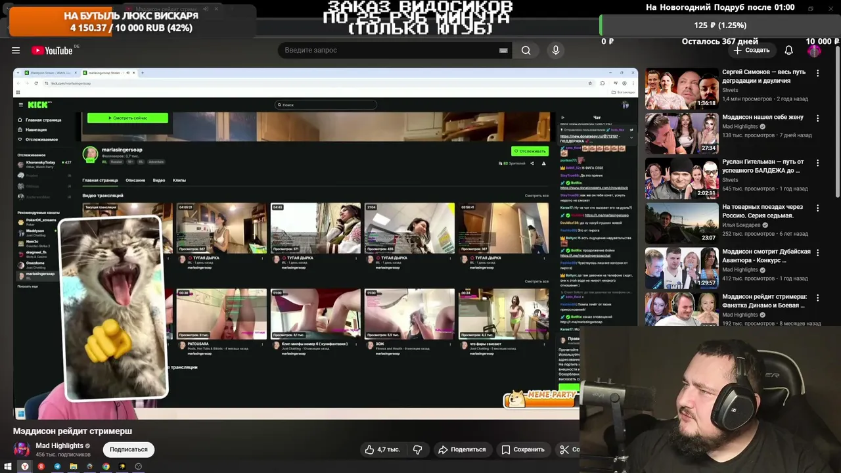
Task: Click the YouTube search magnifier button
Action: pos(526,51)
